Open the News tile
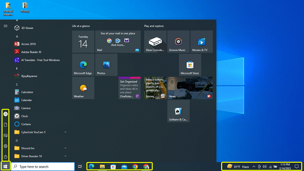 pyautogui.click(x=190, y=88)
